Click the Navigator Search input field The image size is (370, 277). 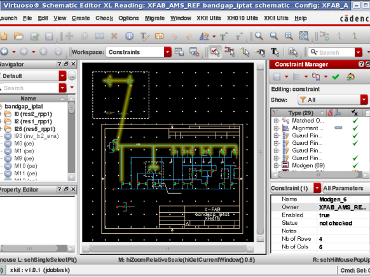29,88
